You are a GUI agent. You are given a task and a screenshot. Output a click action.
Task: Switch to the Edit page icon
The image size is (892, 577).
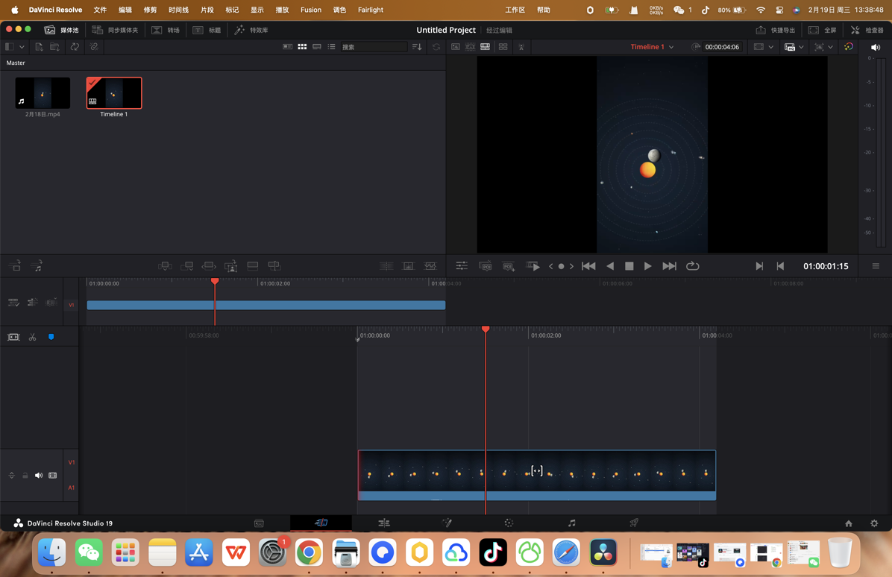(x=384, y=523)
